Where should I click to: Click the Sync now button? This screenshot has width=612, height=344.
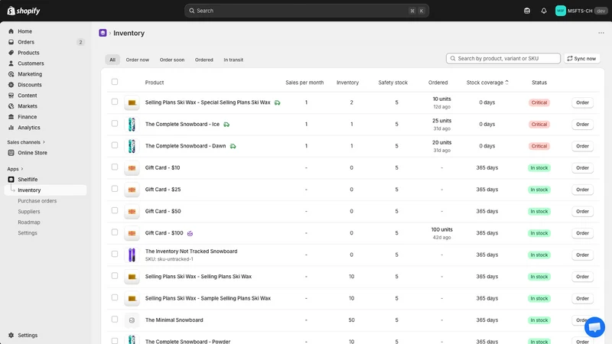pos(582,59)
